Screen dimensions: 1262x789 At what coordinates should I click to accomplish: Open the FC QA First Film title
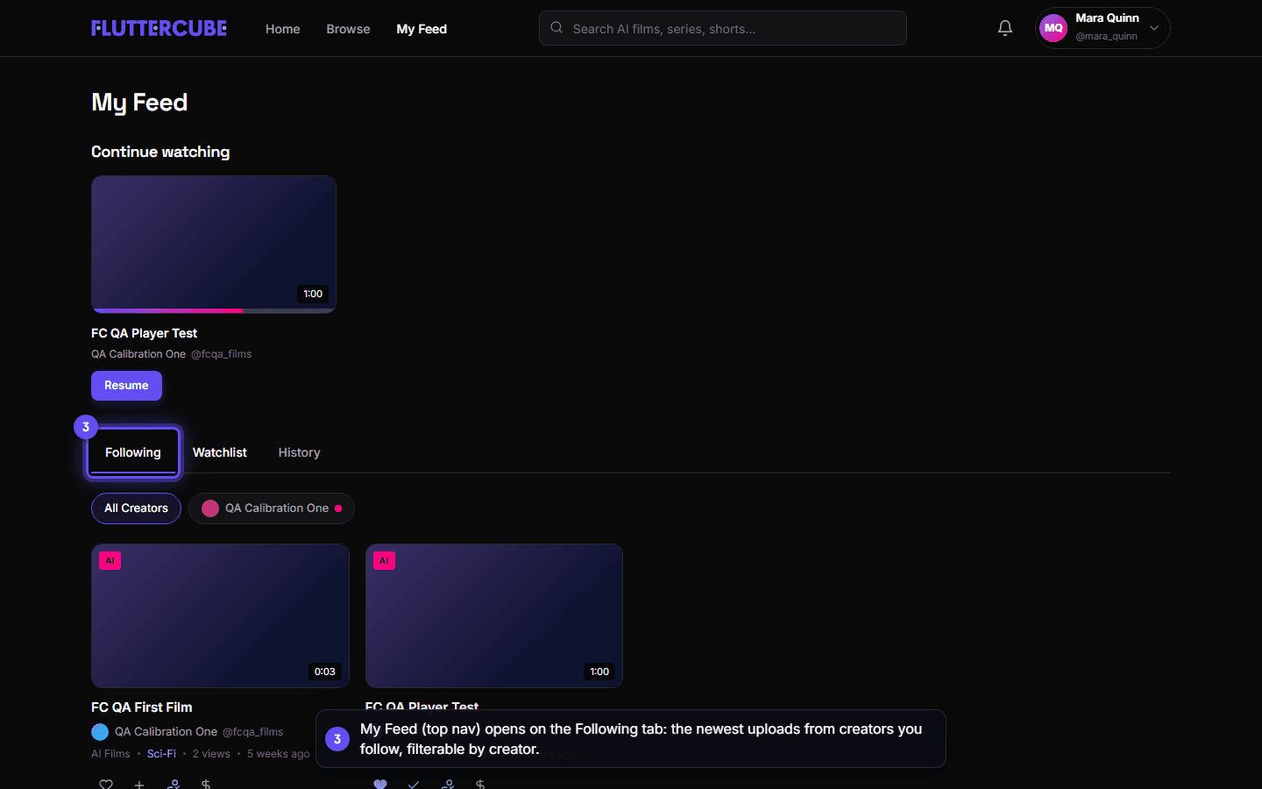tap(141, 707)
